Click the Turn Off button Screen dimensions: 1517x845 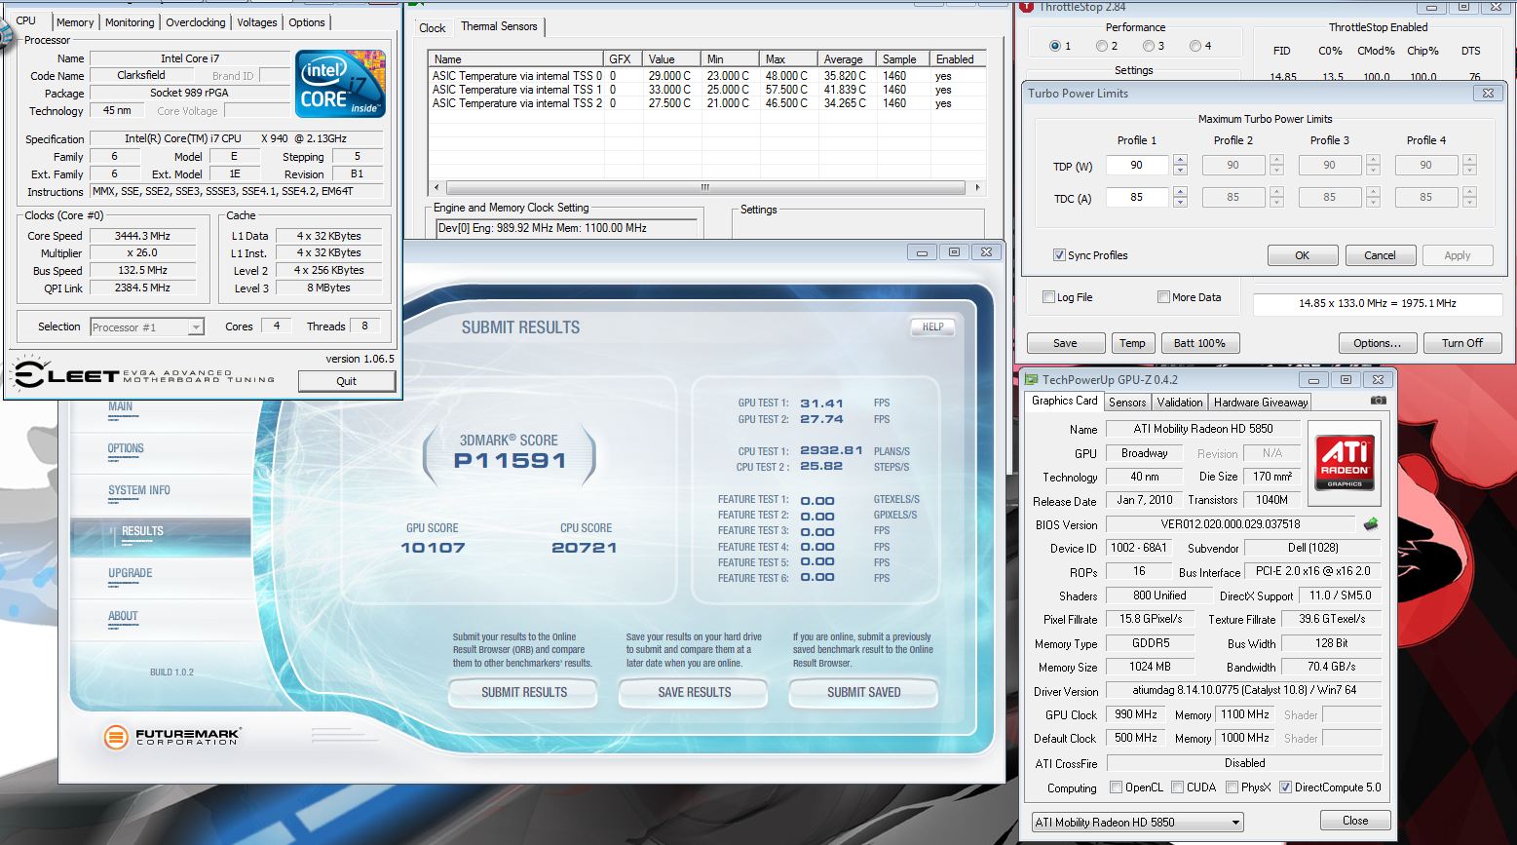tap(1461, 343)
